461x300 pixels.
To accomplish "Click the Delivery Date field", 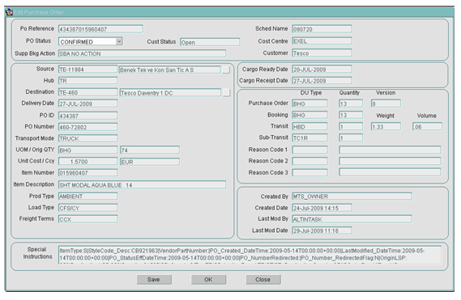I will (x=88, y=104).
